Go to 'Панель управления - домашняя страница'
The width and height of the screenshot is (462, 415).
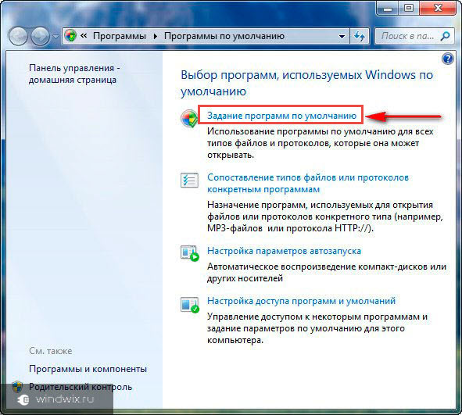(x=74, y=74)
